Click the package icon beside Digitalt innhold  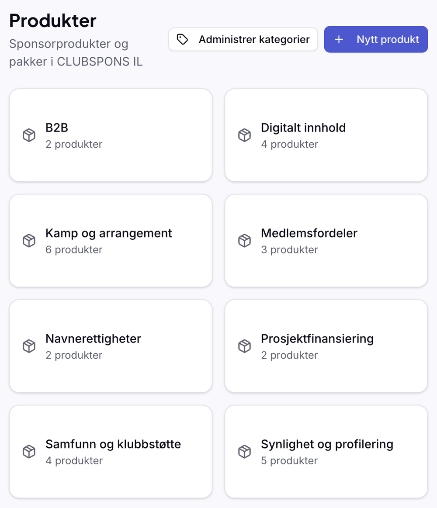(244, 135)
